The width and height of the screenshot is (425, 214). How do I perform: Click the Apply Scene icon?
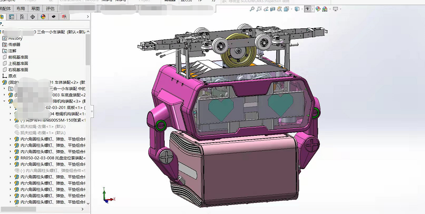click(325, 9)
